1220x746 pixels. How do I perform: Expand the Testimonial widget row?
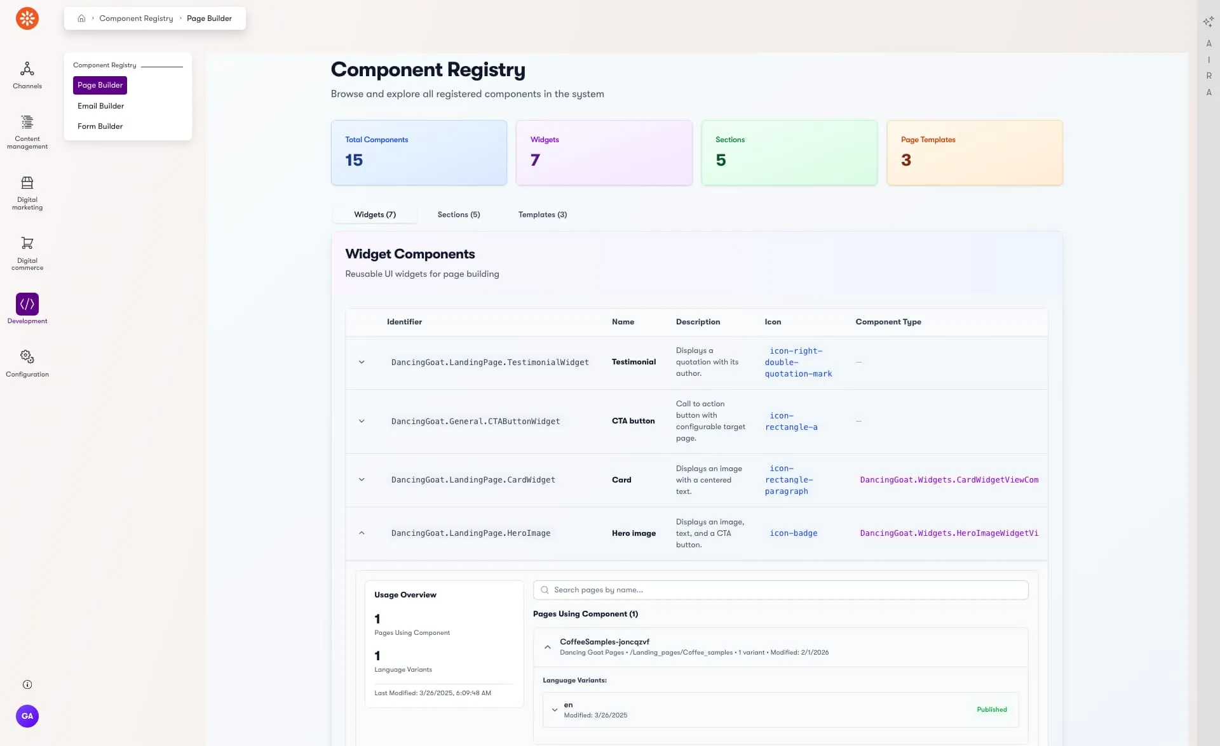click(x=362, y=363)
